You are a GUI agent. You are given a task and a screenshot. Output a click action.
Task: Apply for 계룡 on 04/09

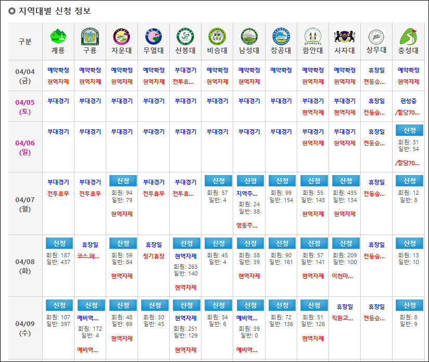59,305
